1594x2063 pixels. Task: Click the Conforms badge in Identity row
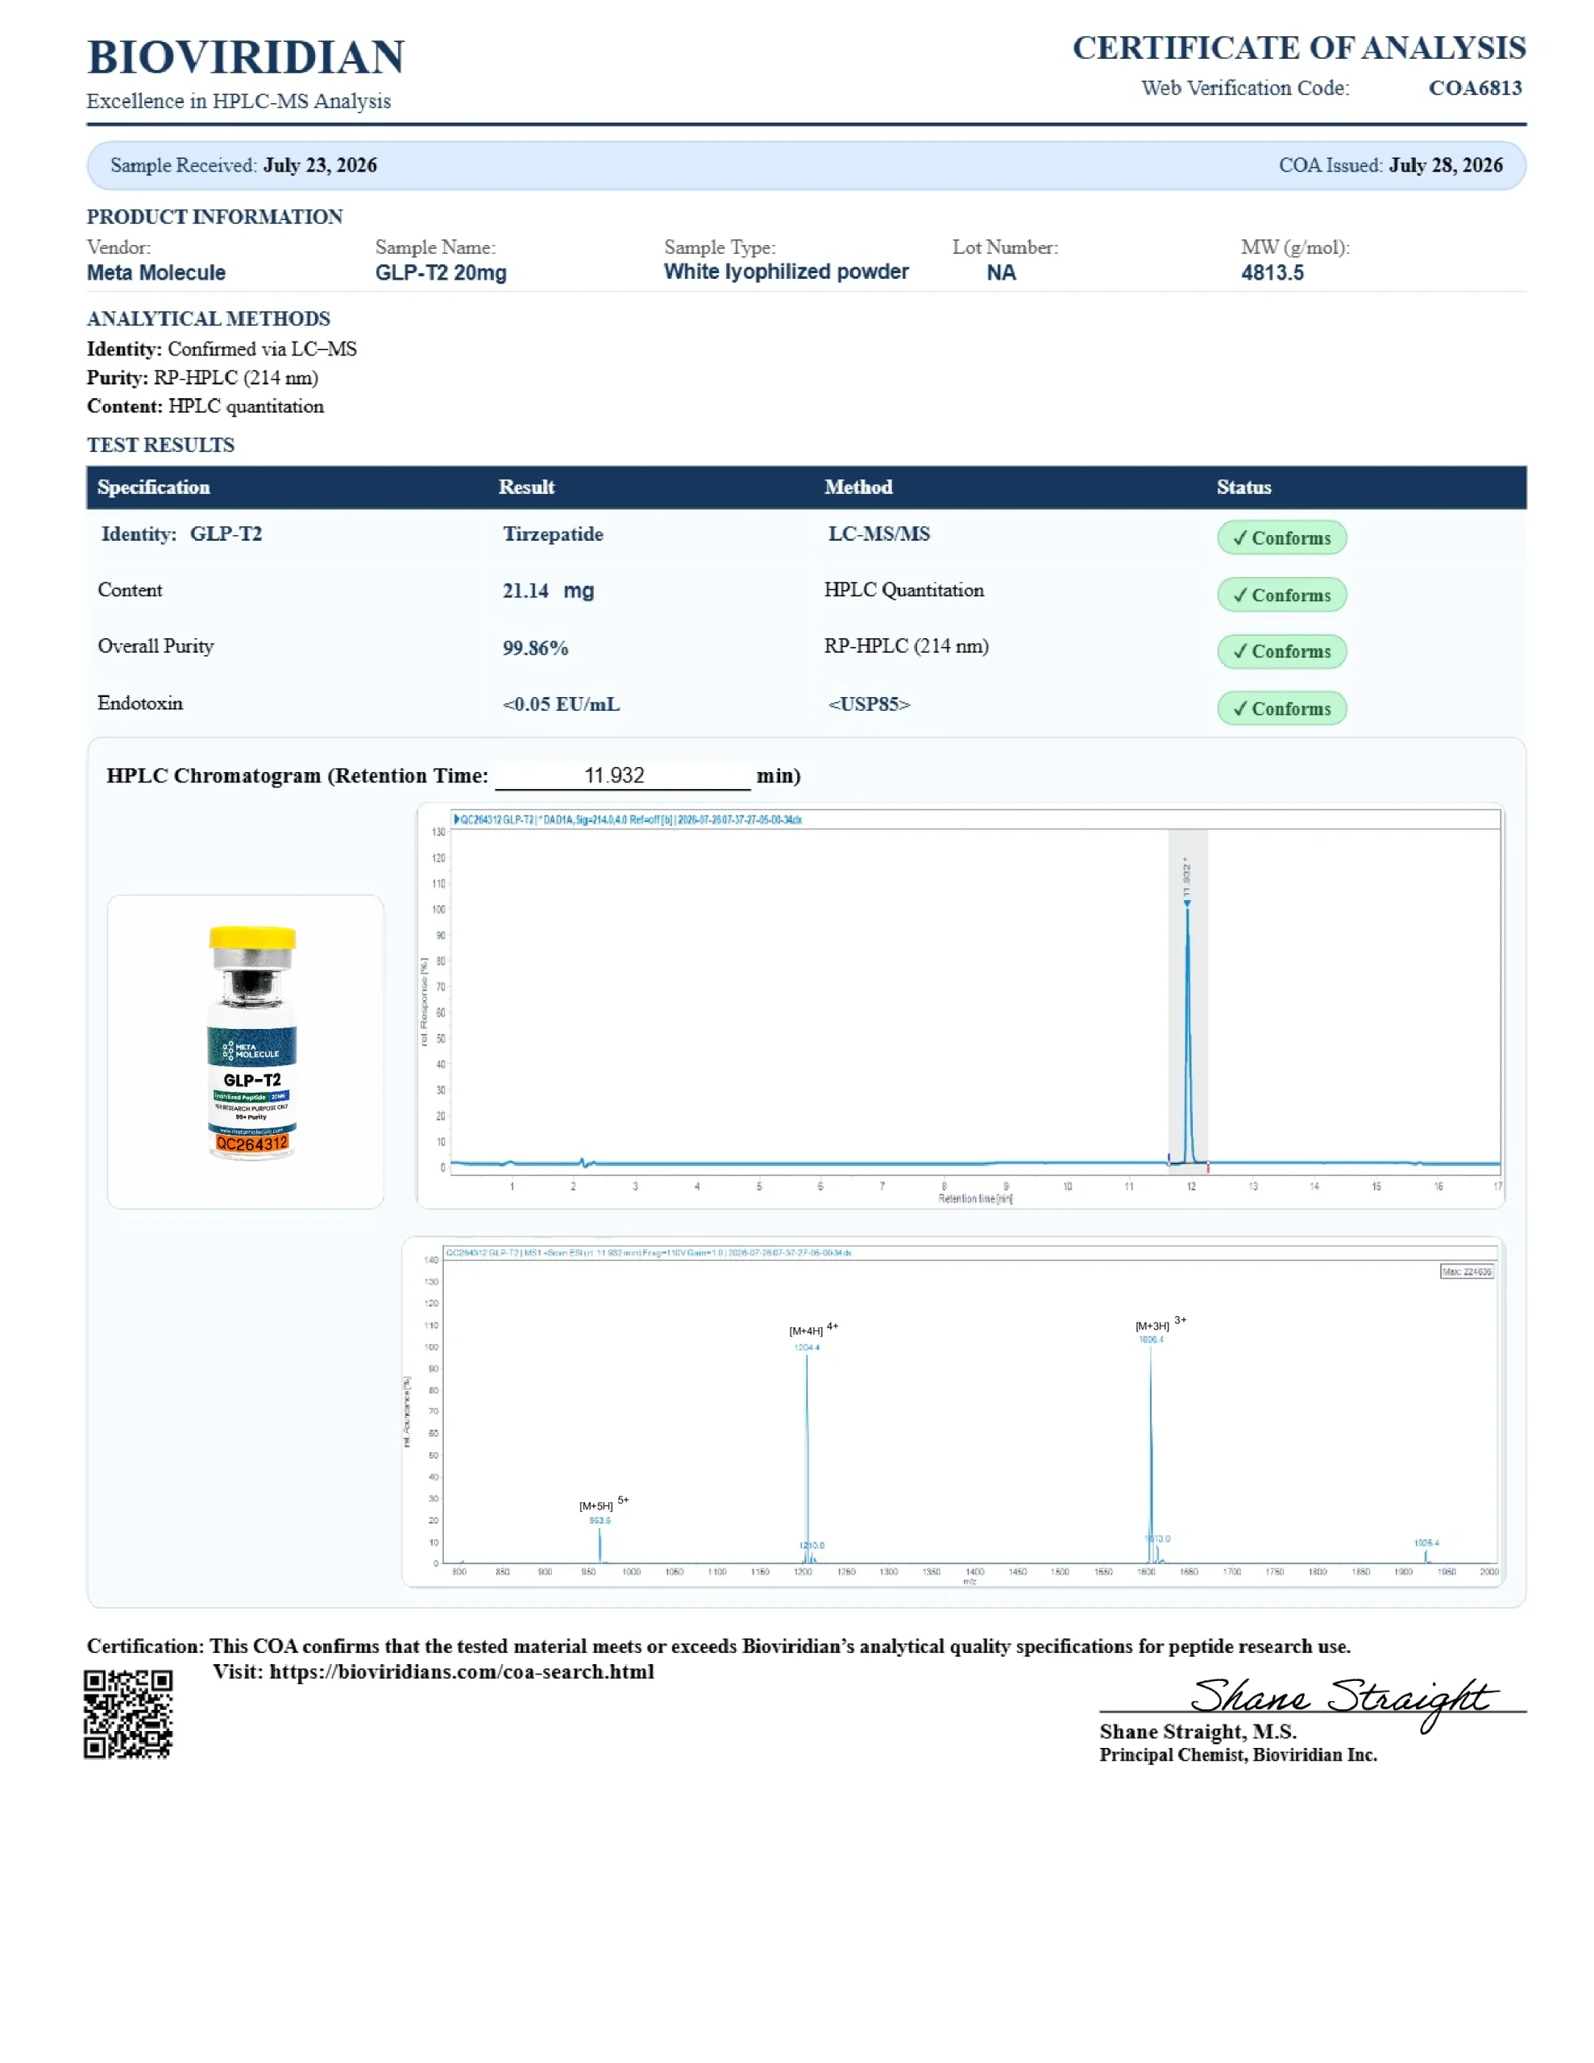1281,538
